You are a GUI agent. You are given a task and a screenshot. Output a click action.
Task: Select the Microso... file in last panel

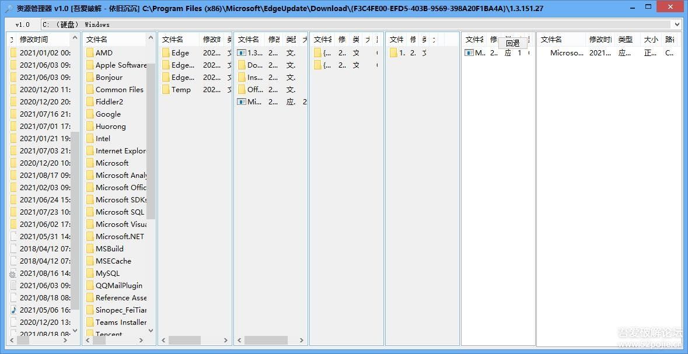tap(567, 52)
